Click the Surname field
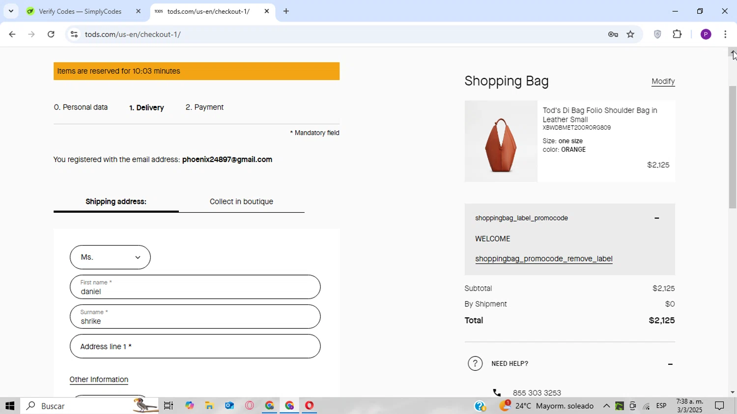Image resolution: width=737 pixels, height=414 pixels. tap(195, 317)
